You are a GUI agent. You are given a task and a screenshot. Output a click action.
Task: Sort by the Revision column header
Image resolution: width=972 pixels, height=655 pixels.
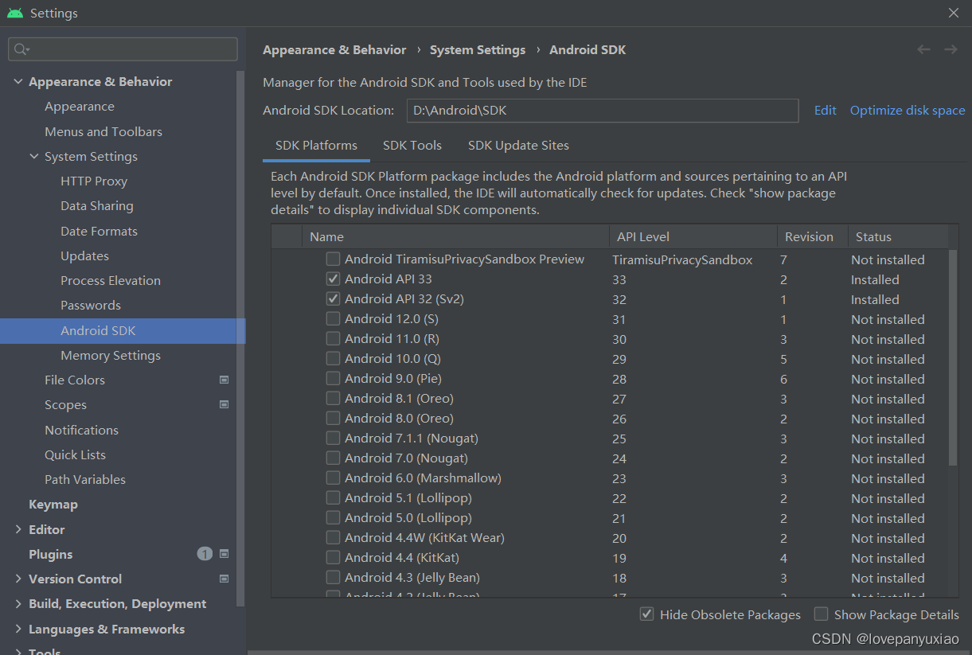(x=813, y=236)
